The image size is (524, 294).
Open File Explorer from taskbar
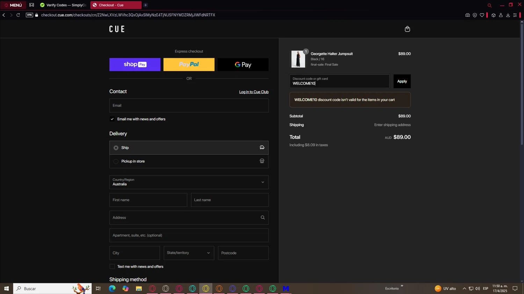click(139, 288)
